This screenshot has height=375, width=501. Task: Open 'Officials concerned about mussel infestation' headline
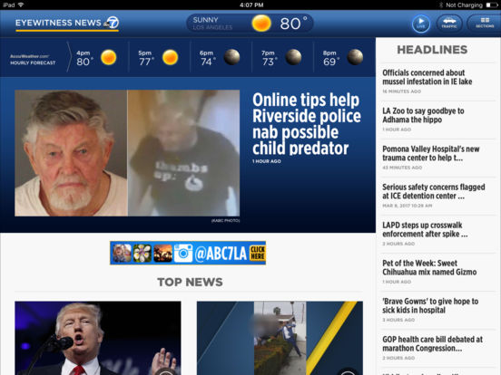click(x=427, y=77)
